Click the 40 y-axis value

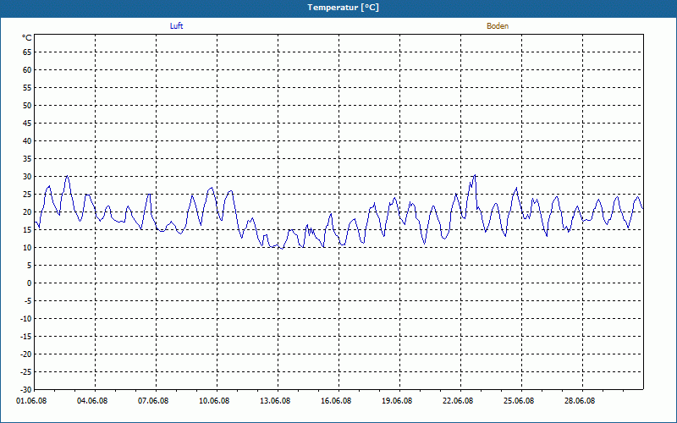[x=27, y=141]
